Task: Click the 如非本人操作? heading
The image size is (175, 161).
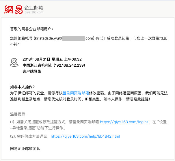Action: 23,87
